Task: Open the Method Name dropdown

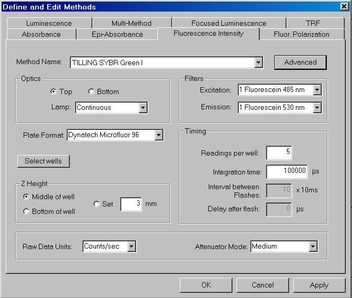Action: [258, 63]
